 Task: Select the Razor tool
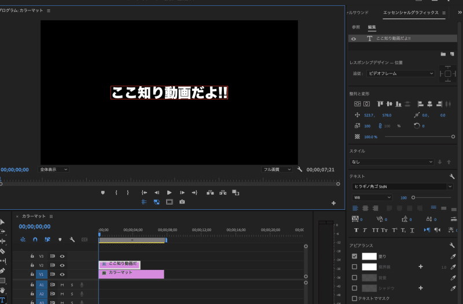pos(2,251)
